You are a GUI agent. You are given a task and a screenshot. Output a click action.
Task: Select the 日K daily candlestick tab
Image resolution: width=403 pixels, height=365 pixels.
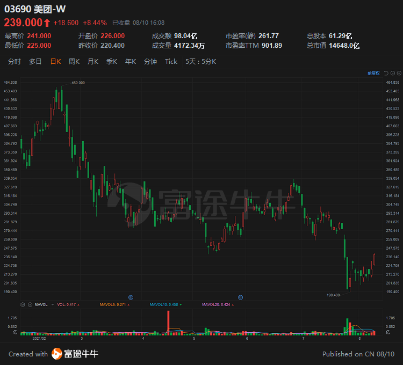click(x=55, y=62)
